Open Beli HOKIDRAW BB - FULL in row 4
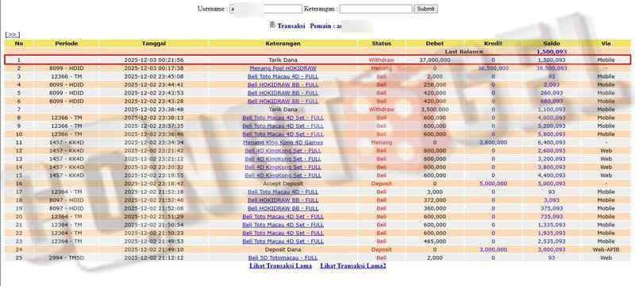635x286 pixels. tap(283, 85)
